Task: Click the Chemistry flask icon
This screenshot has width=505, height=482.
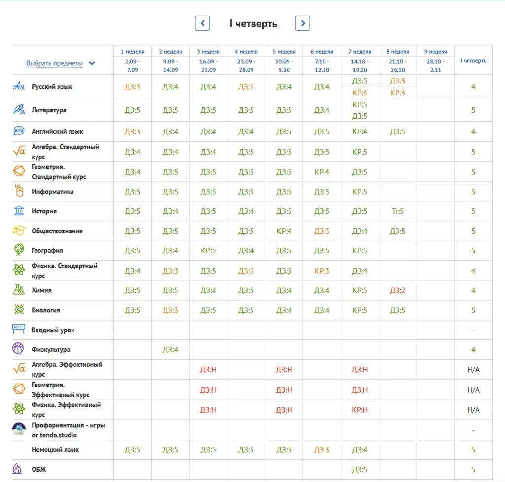Action: 19,290
